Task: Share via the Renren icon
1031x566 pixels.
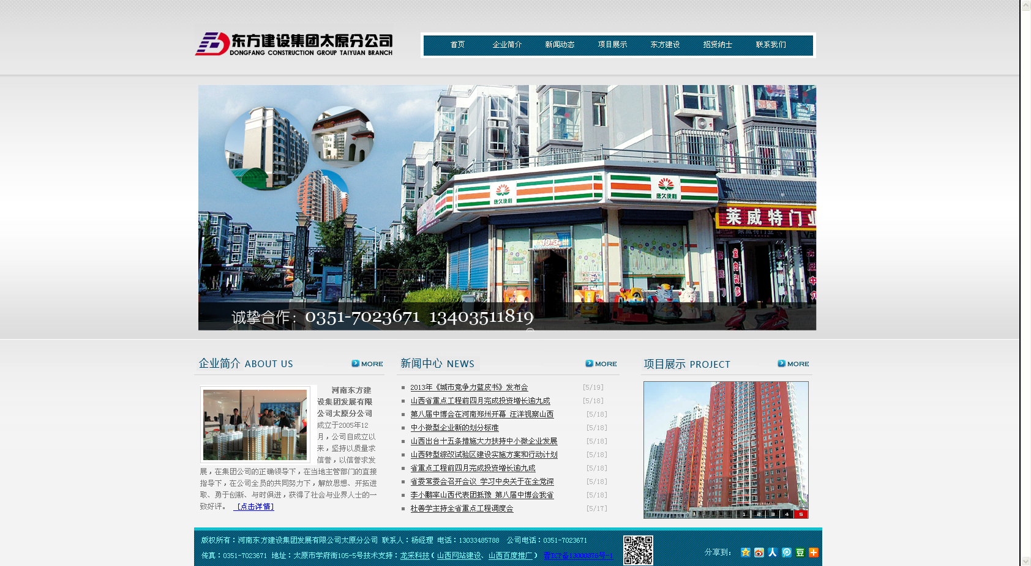Action: point(773,553)
